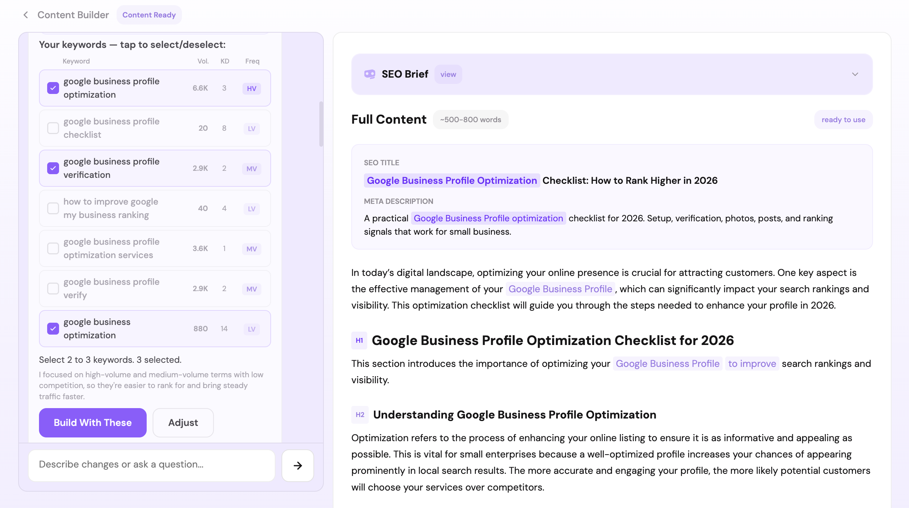Screen dimensions: 909x508
Task: Click the Content Ready status pill
Action: [x=149, y=15]
